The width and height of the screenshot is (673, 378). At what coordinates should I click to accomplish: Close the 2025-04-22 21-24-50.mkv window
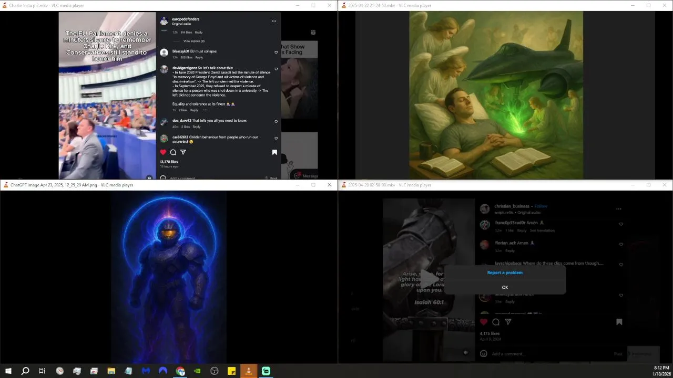[665, 5]
